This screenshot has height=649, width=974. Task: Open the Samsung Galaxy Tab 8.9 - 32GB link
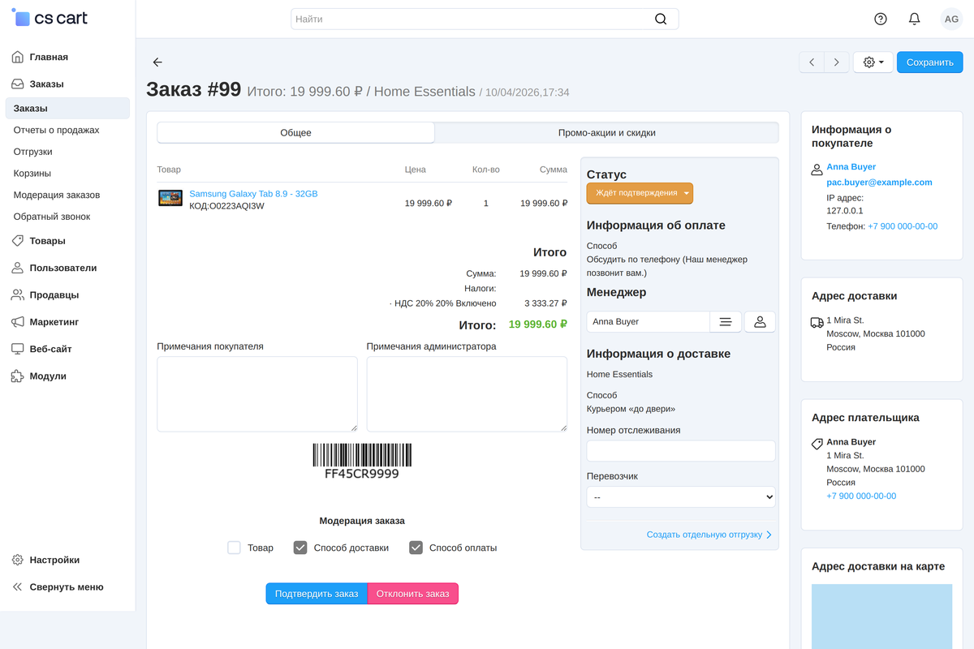(253, 194)
